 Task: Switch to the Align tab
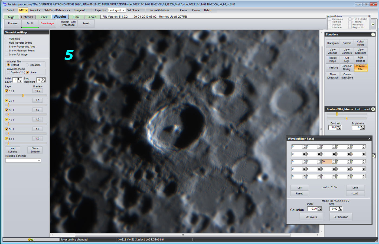coord(11,17)
